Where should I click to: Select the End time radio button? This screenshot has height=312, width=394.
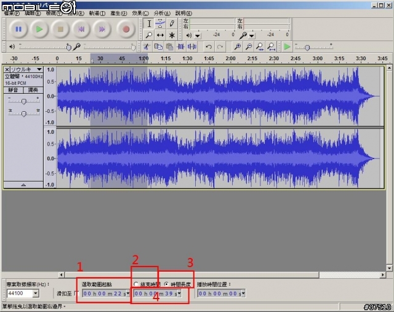point(136,284)
